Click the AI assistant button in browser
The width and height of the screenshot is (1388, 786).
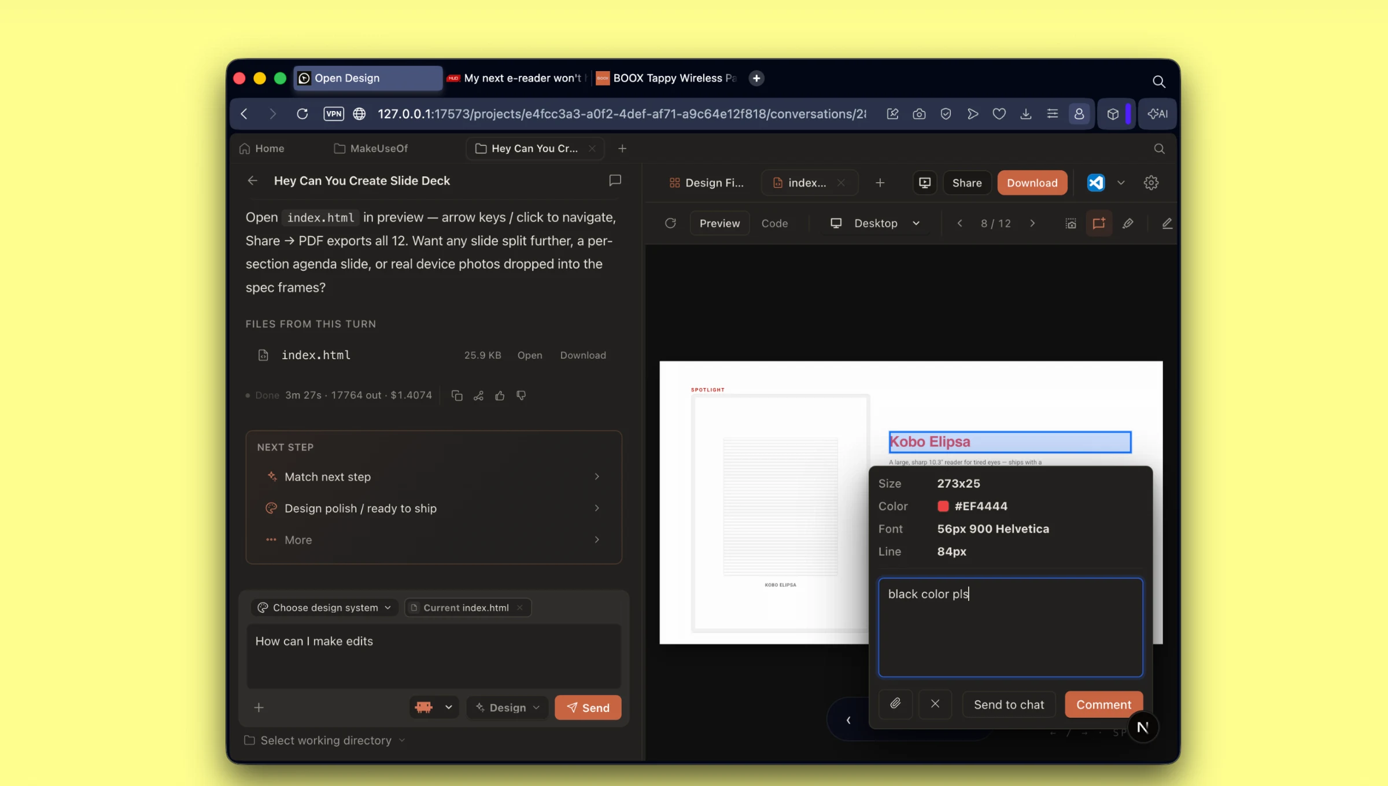point(1158,114)
